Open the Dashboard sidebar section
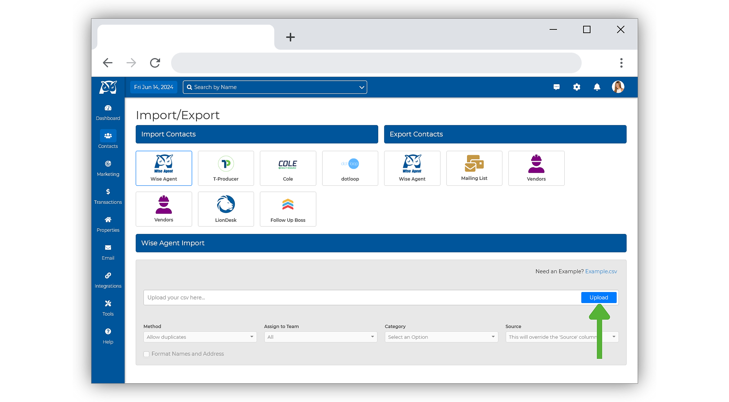729x402 pixels. [108, 113]
